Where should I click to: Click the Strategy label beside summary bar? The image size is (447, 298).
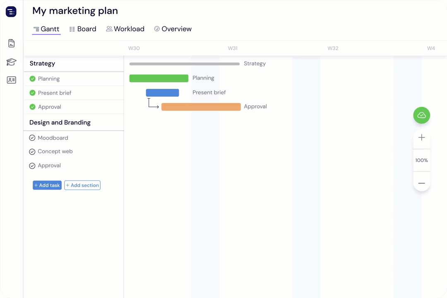click(x=255, y=64)
